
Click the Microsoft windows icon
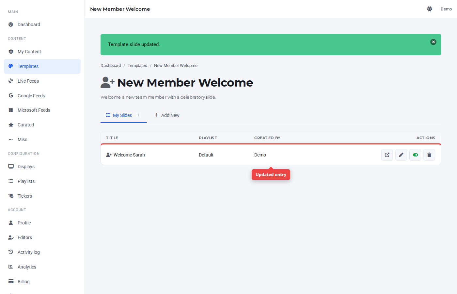point(11,110)
